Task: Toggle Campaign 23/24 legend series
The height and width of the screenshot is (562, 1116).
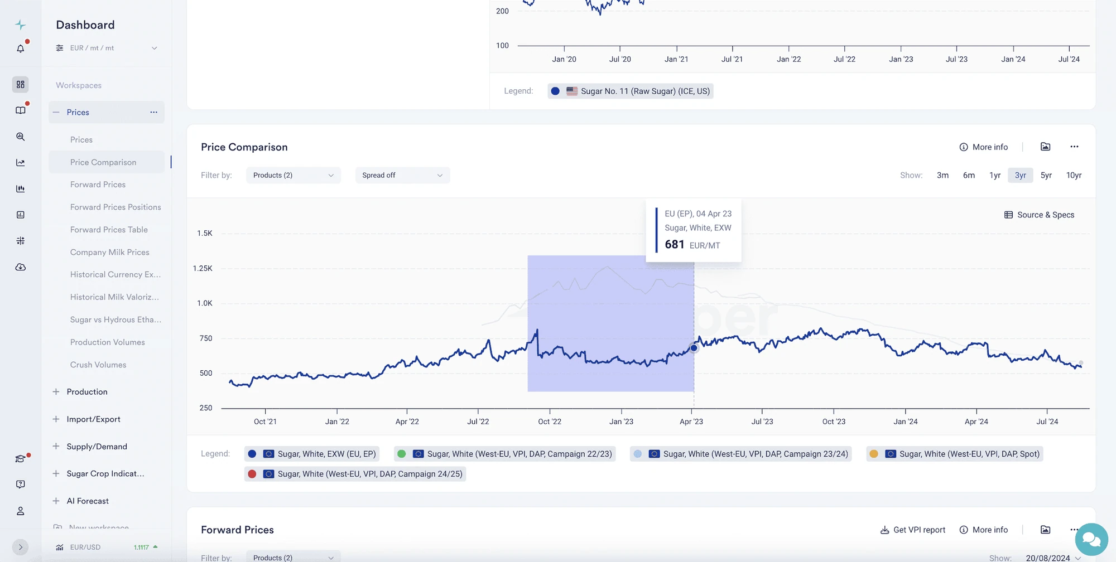Action: (740, 454)
